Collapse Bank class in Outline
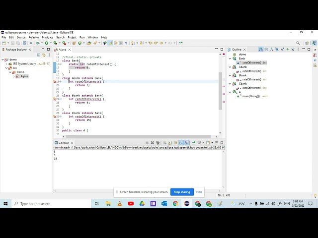Viewport: 318px width, 238px height. (230, 59)
